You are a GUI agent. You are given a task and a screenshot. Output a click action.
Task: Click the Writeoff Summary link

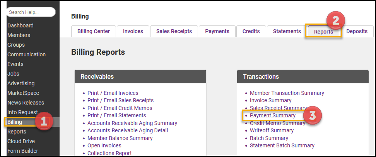click(272, 130)
